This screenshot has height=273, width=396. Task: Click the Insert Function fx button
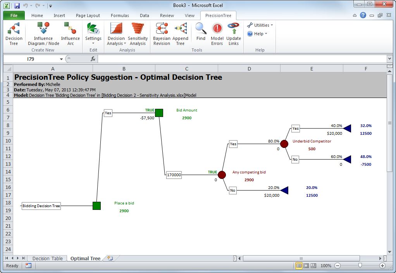click(93, 59)
